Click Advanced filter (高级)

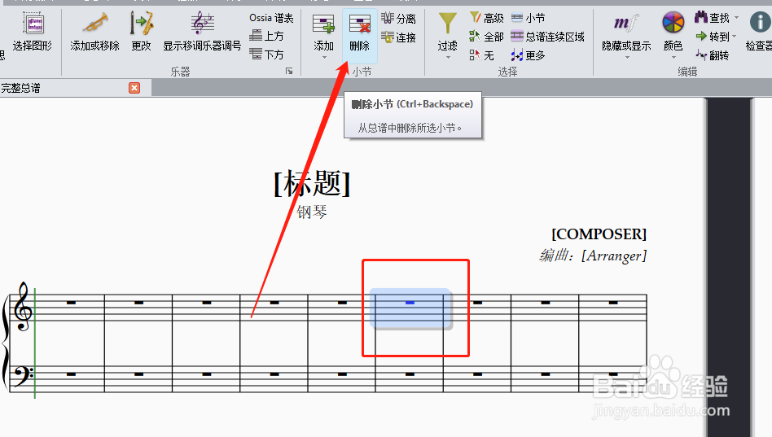486,18
